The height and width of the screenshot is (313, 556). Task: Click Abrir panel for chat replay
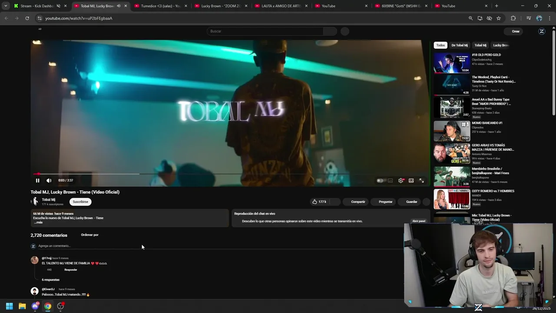[x=419, y=221]
